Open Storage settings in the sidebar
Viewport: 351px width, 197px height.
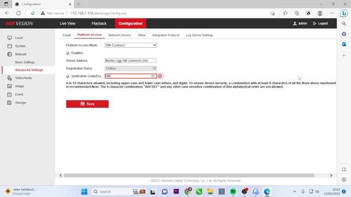[x=21, y=103]
